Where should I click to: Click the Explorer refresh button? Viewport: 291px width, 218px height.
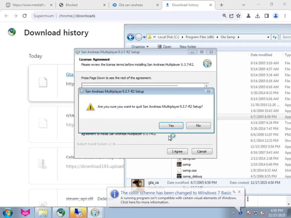click(275, 37)
